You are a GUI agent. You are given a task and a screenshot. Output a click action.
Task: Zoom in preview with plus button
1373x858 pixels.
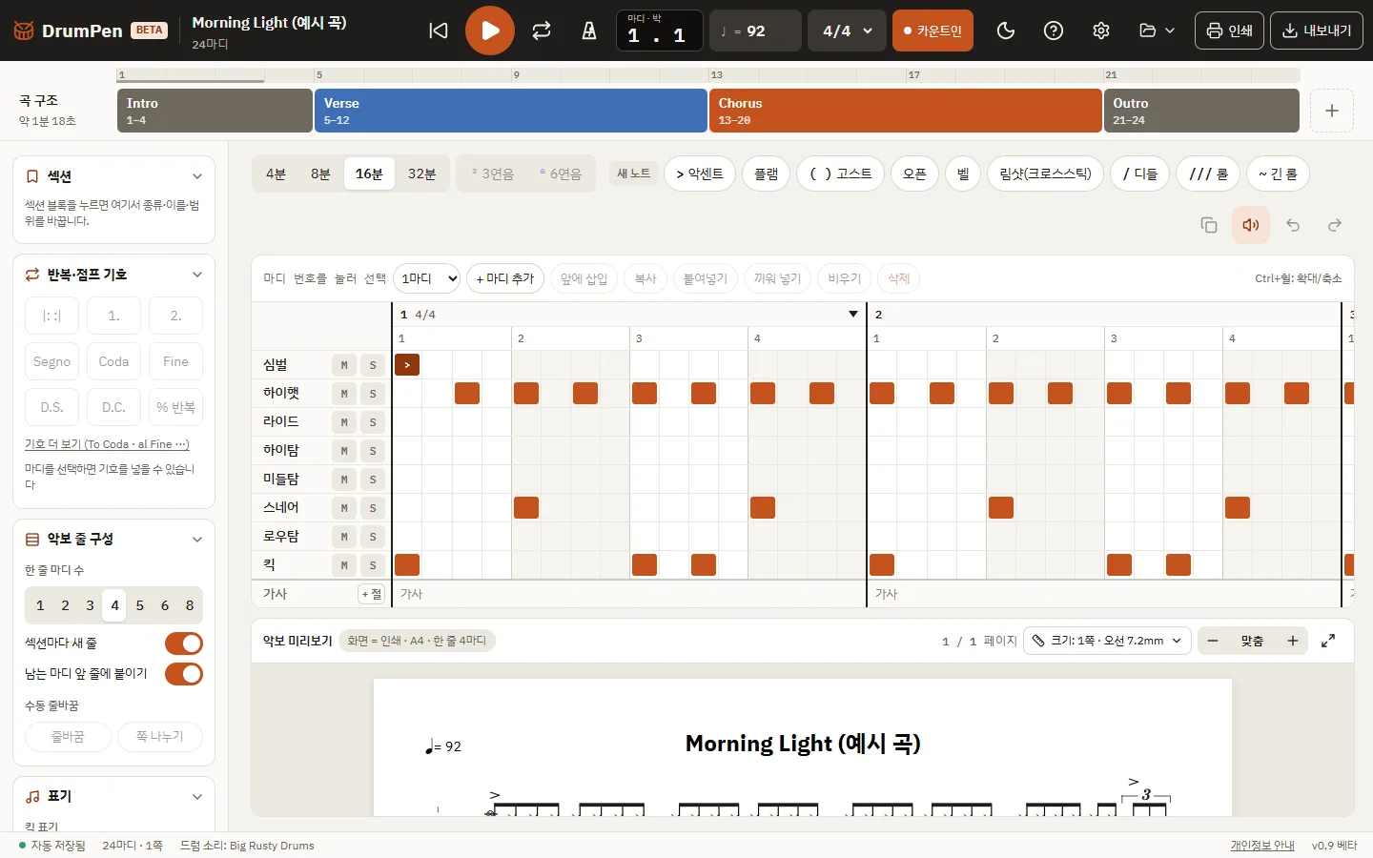(1293, 641)
